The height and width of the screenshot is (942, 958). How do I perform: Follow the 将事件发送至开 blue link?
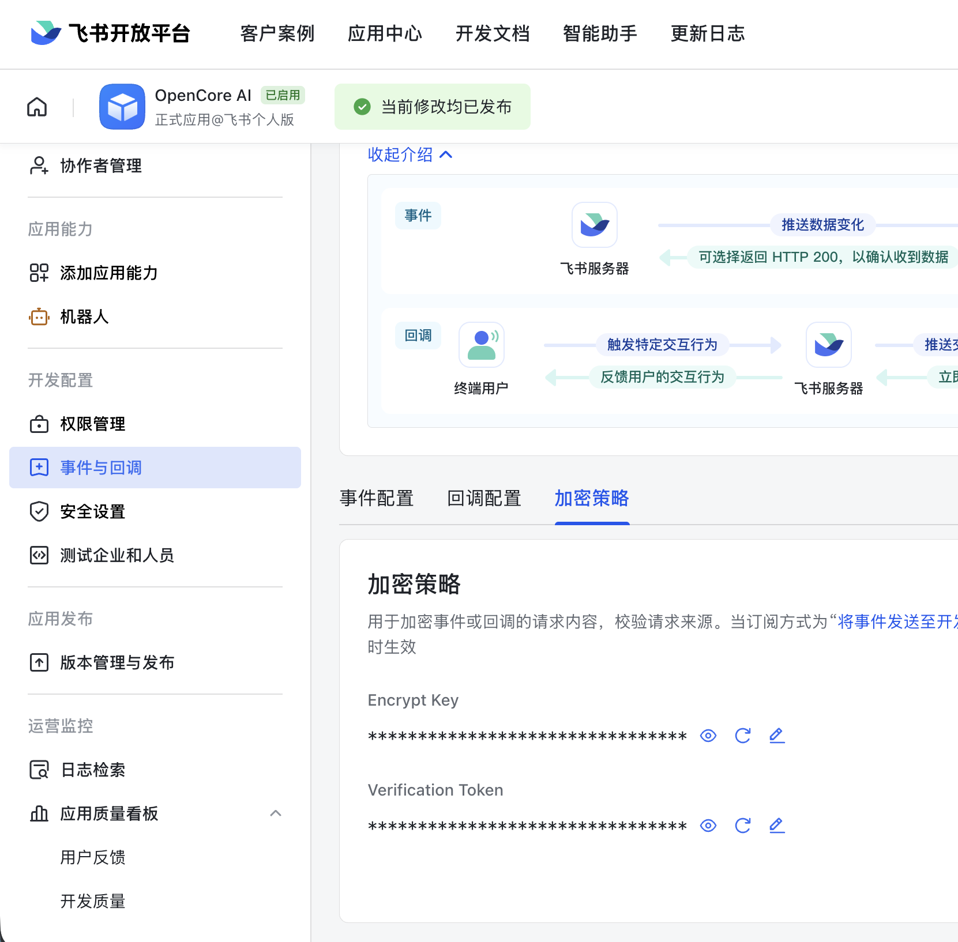[897, 621]
